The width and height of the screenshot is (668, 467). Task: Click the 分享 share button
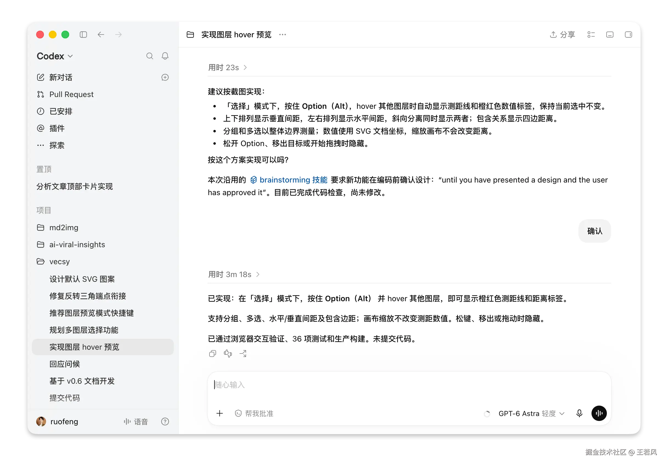click(562, 35)
